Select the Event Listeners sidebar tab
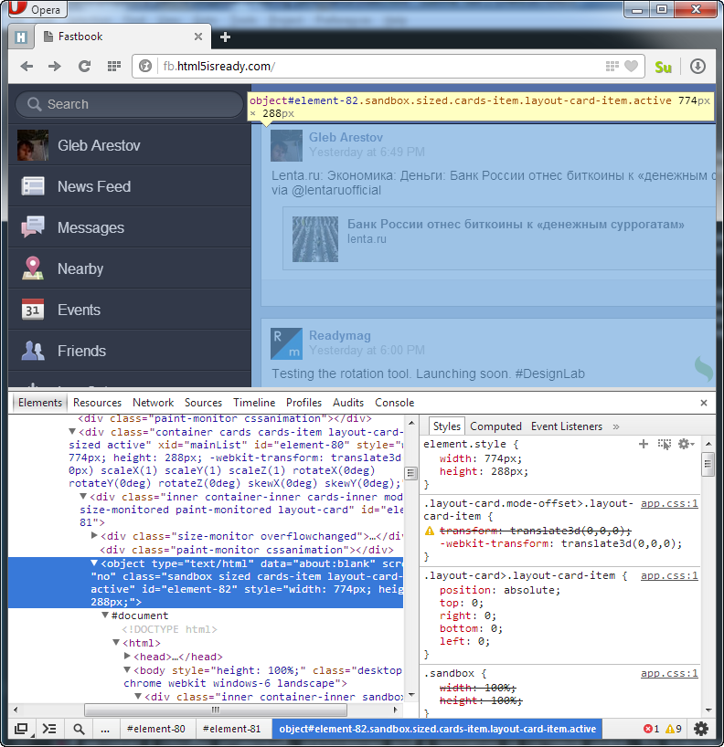 pos(567,426)
